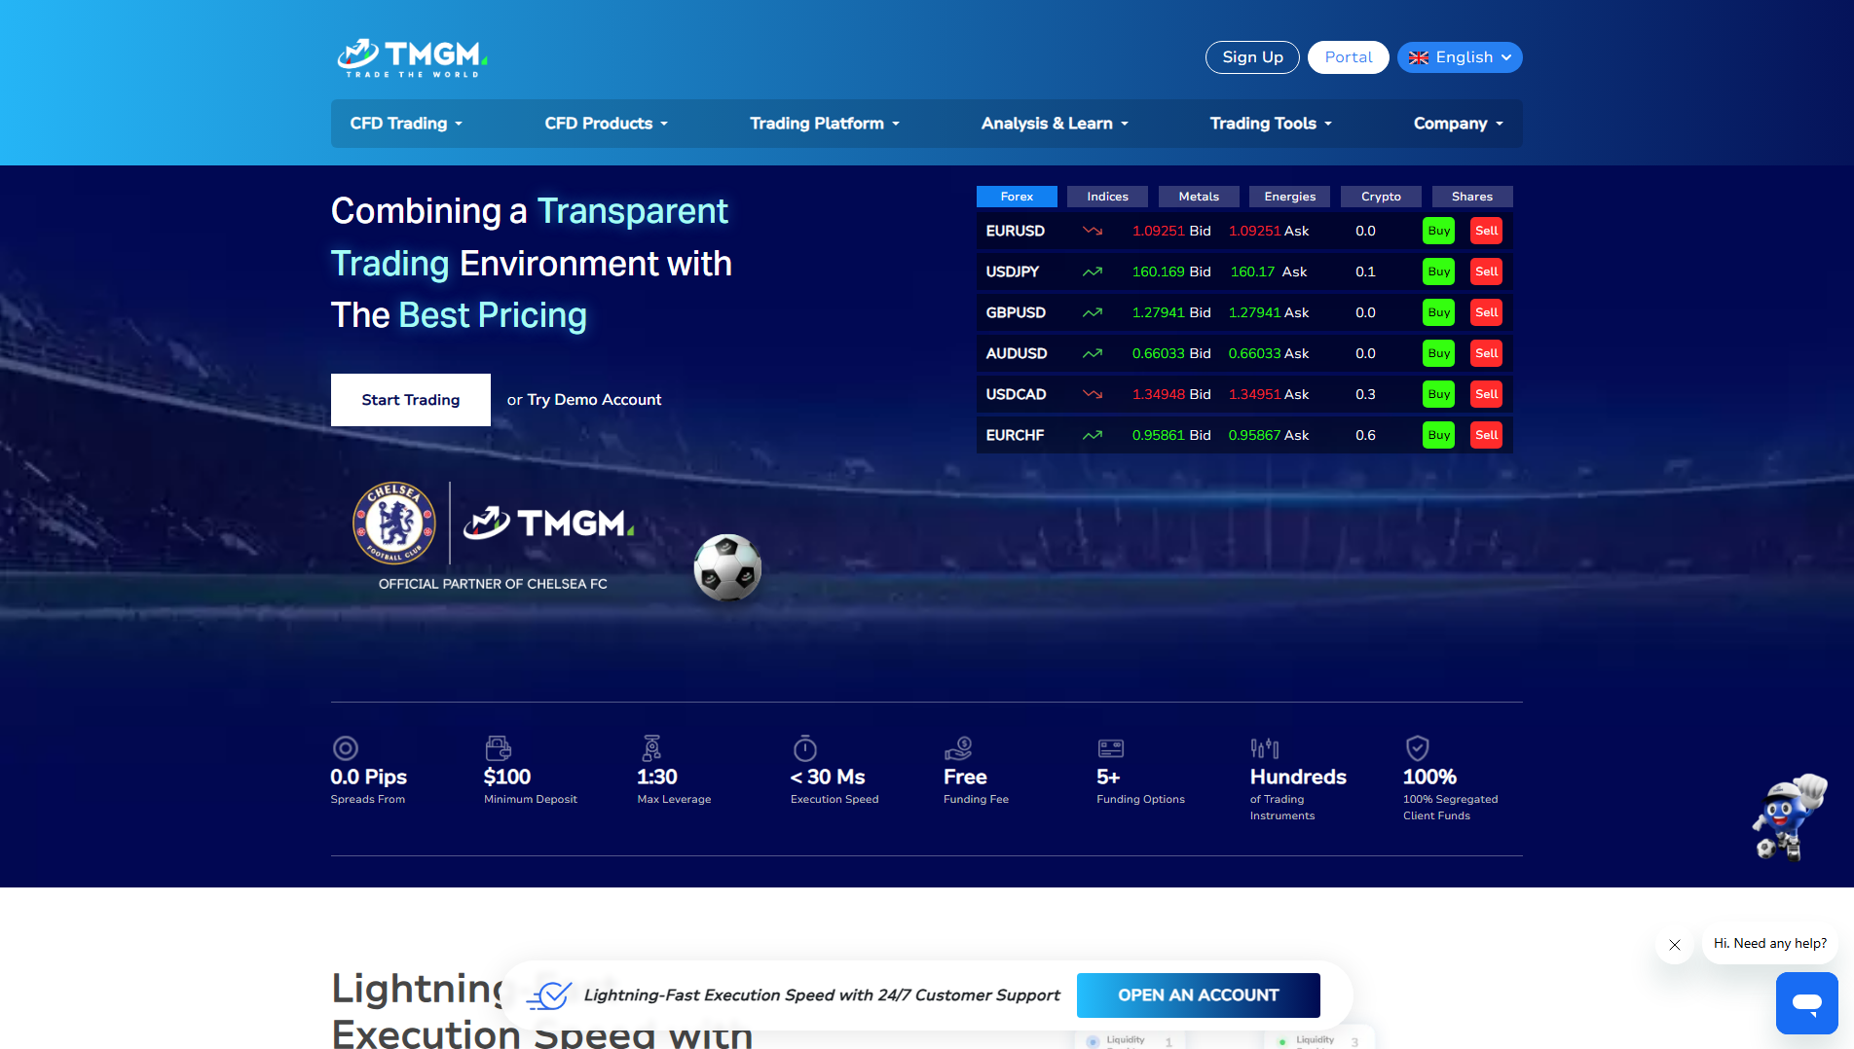
Task: Click the Start Trading button
Action: pyautogui.click(x=411, y=400)
